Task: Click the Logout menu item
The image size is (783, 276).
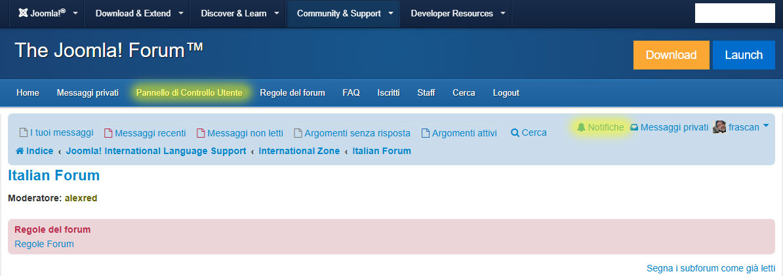Action: pos(506,93)
